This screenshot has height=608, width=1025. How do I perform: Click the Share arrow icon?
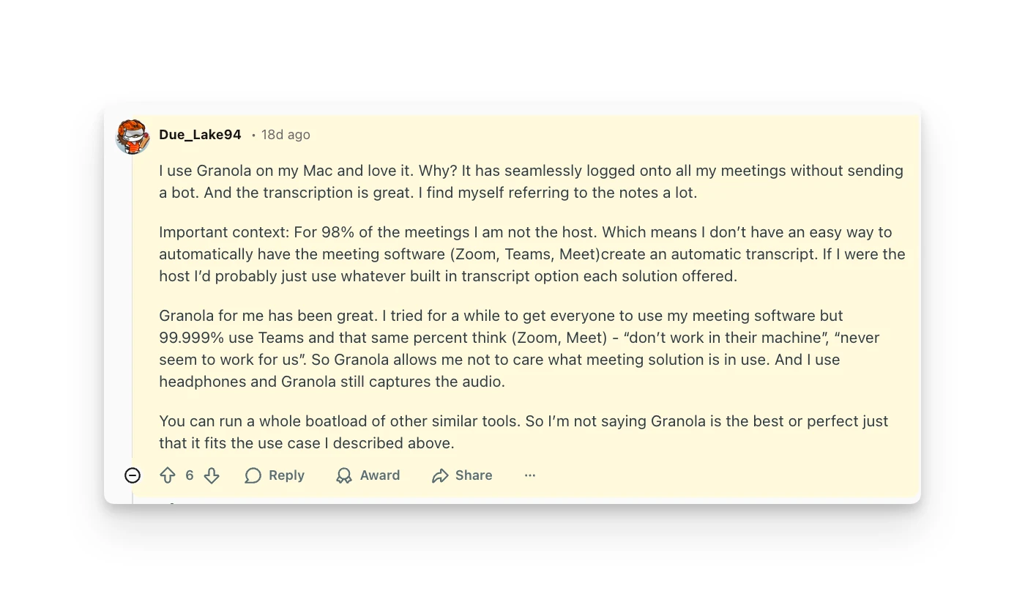[440, 475]
